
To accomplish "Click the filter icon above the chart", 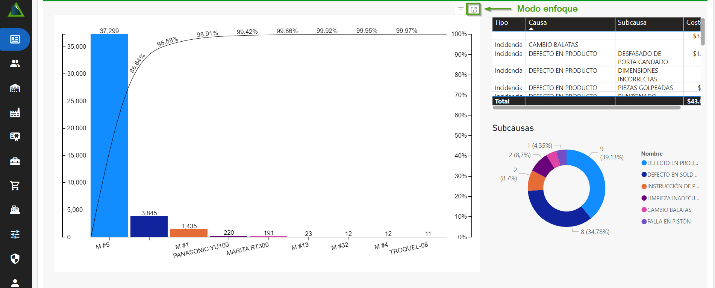I will pyautogui.click(x=461, y=9).
